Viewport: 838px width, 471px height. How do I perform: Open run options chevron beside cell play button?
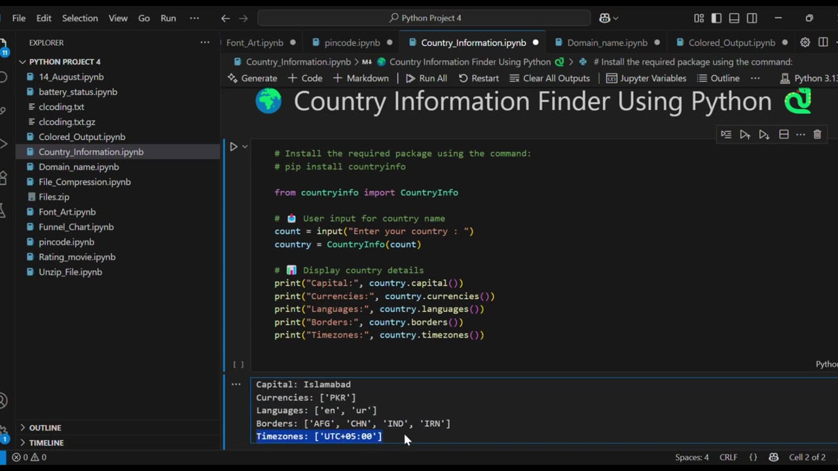click(x=245, y=147)
